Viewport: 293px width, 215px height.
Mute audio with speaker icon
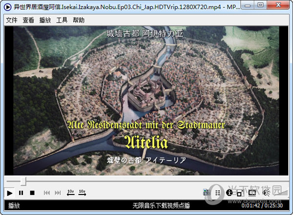266,193
